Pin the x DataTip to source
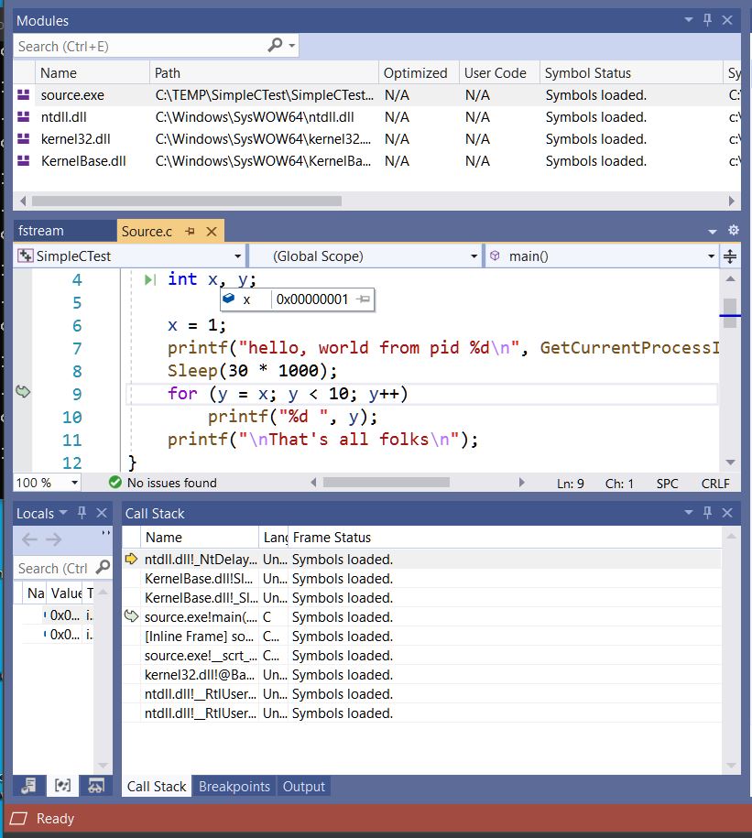The image size is (752, 838). pyautogui.click(x=364, y=299)
